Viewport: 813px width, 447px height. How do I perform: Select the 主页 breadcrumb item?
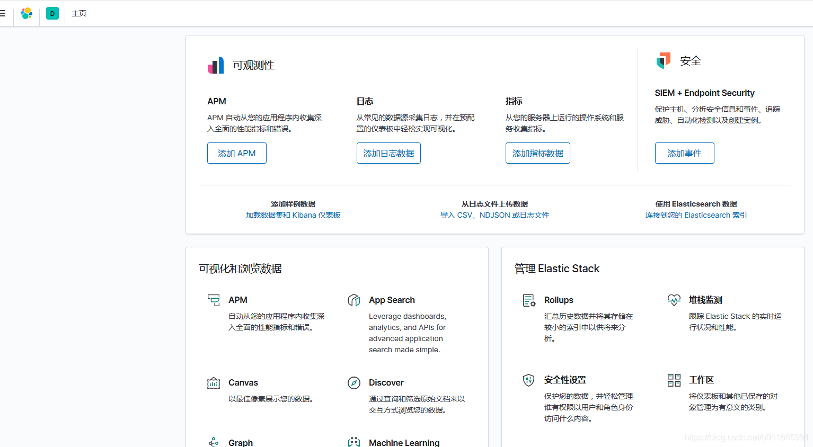pyautogui.click(x=79, y=13)
